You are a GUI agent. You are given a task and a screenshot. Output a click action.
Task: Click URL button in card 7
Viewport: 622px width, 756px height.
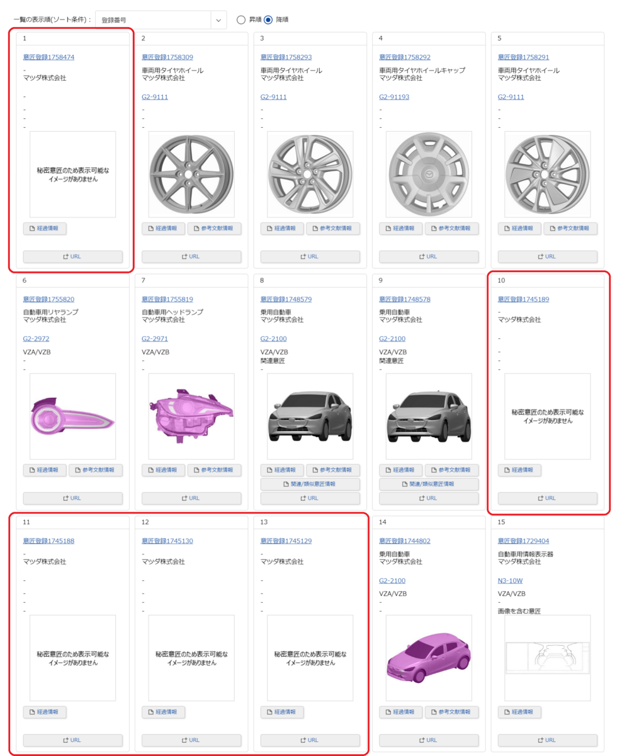[x=191, y=498]
